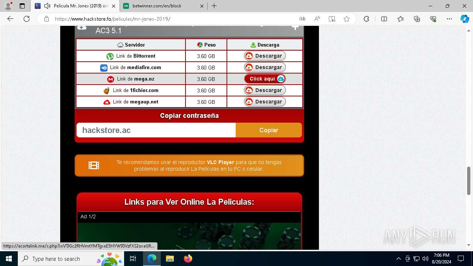View site information lock icon
Screen dimensions: 473x266
tap(47, 19)
